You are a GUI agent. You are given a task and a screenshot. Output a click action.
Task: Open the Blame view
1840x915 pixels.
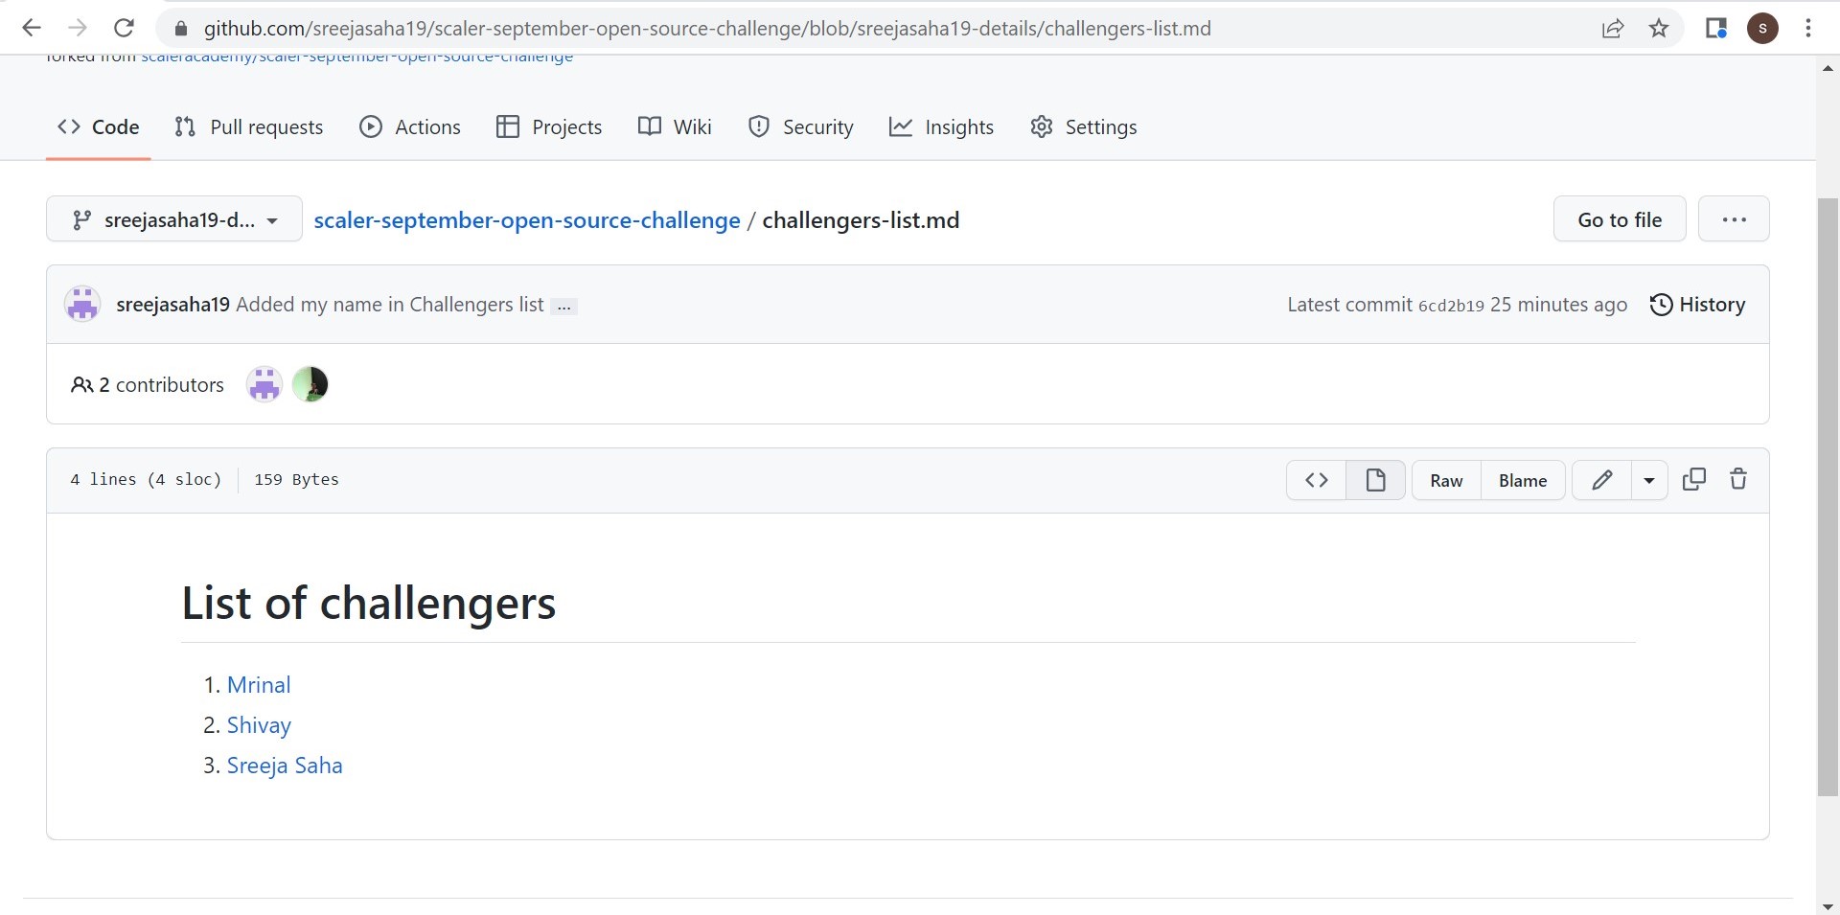coord(1523,480)
